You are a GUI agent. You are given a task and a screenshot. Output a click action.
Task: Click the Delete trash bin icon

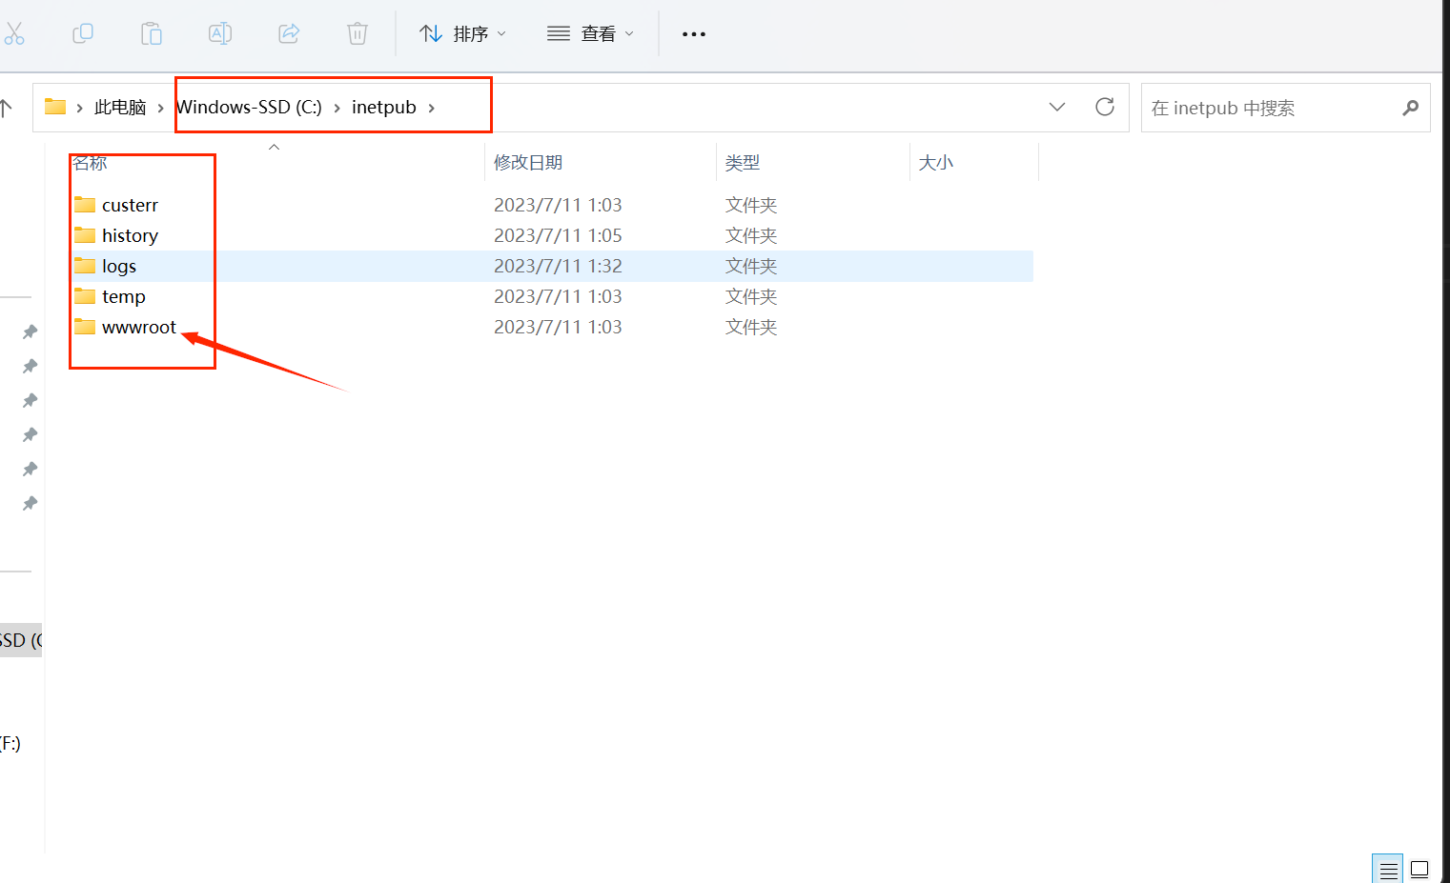point(357,33)
